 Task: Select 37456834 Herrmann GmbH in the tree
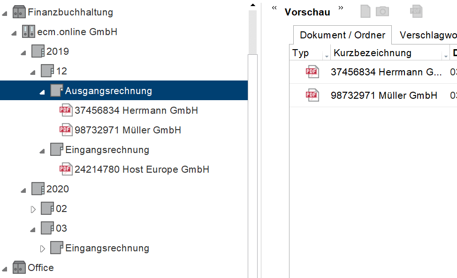[x=136, y=110]
